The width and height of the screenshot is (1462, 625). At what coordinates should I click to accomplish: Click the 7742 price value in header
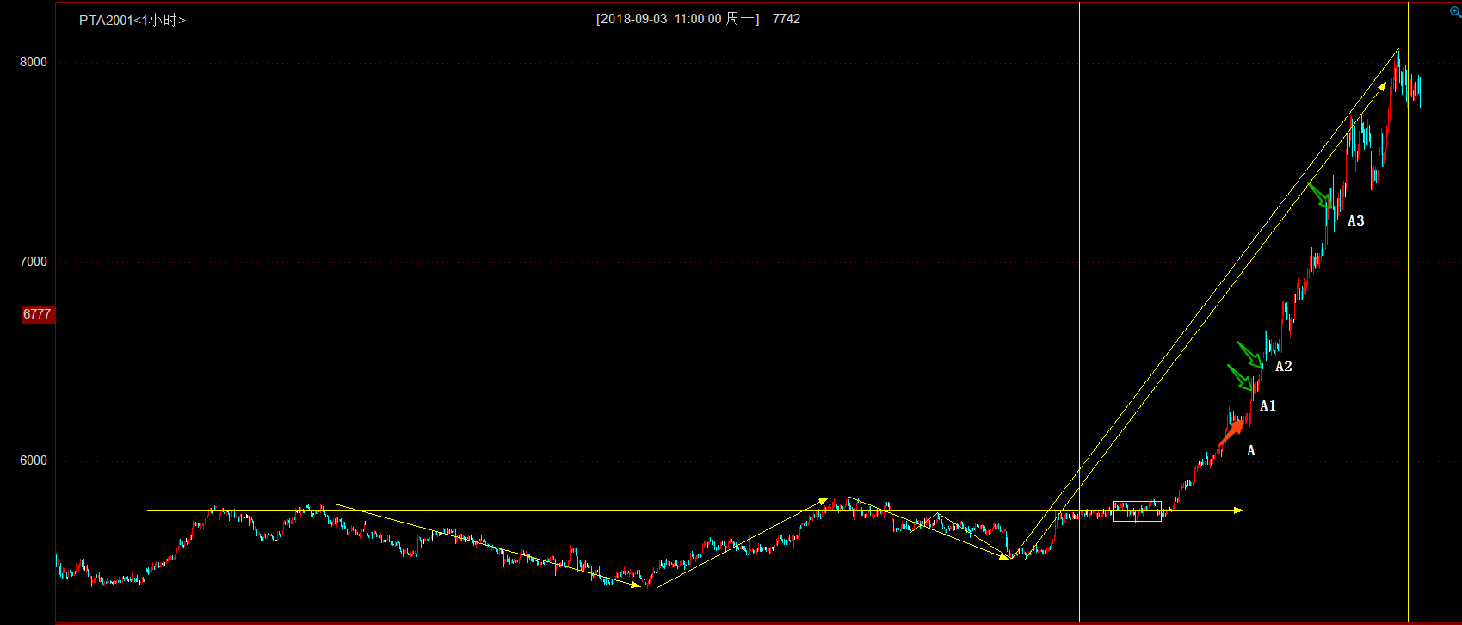point(787,19)
